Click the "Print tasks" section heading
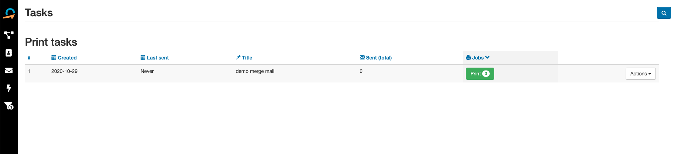 pyautogui.click(x=51, y=42)
